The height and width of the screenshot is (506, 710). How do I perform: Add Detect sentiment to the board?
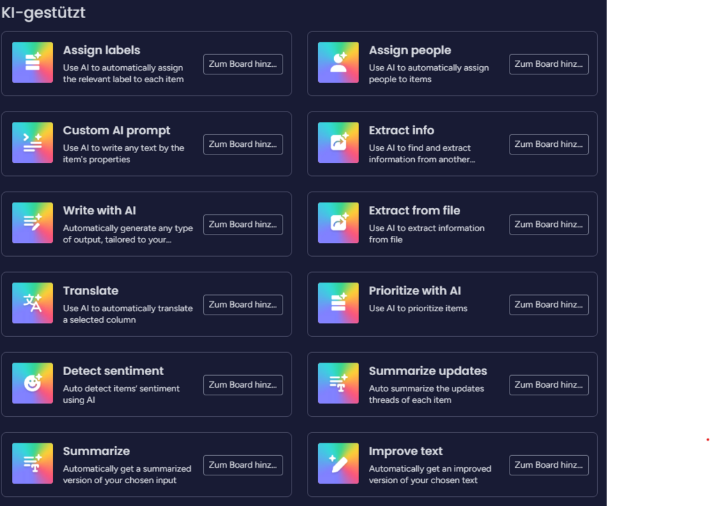pos(243,385)
